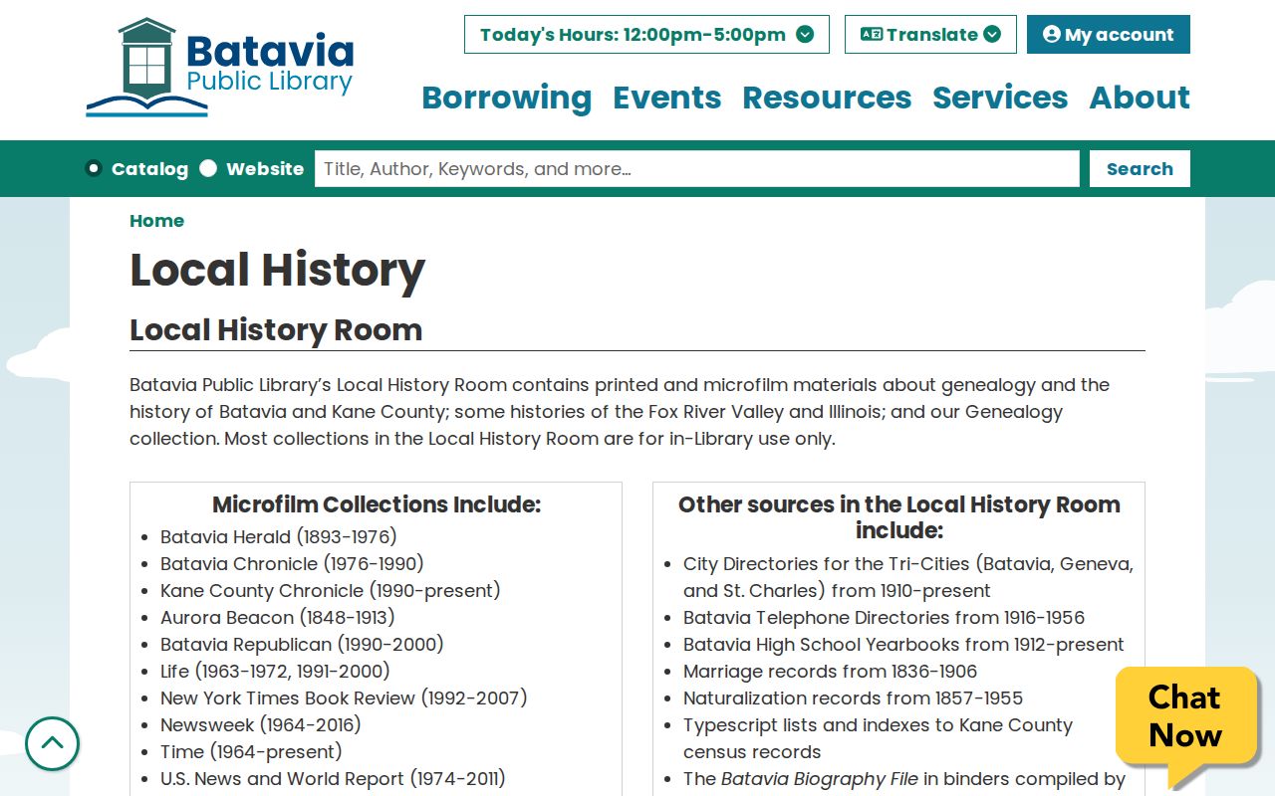The height and width of the screenshot is (796, 1275).
Task: Click the Microfilm Collections Include heading
Action: pos(377,504)
